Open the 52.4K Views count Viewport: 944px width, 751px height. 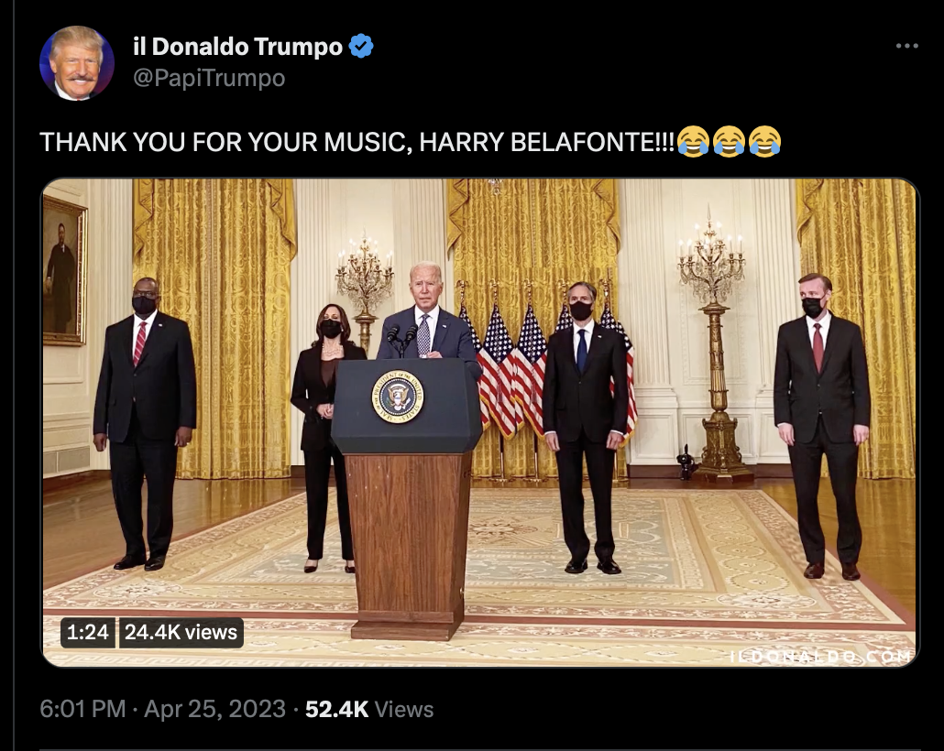369,709
